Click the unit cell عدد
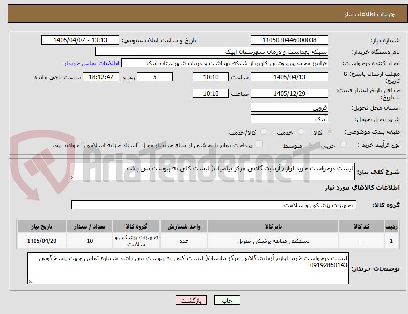 tap(184, 241)
